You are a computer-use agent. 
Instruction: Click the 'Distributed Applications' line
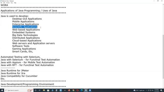26,38
